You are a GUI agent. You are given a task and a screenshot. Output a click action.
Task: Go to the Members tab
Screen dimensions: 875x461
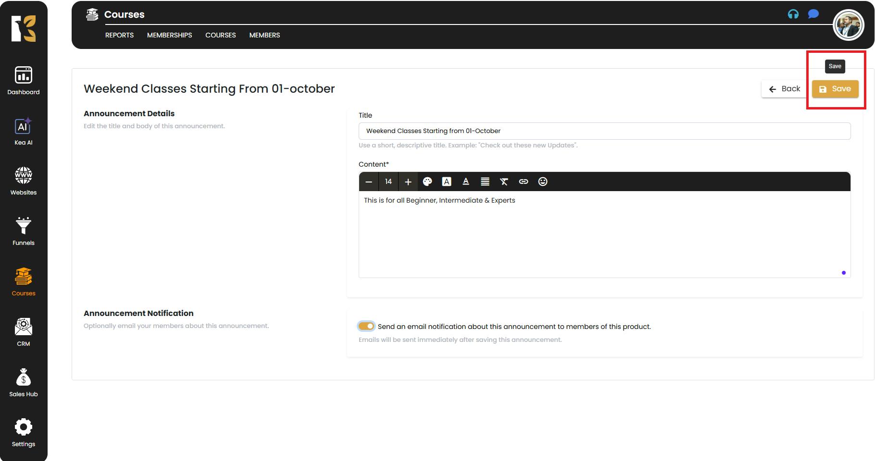click(264, 35)
